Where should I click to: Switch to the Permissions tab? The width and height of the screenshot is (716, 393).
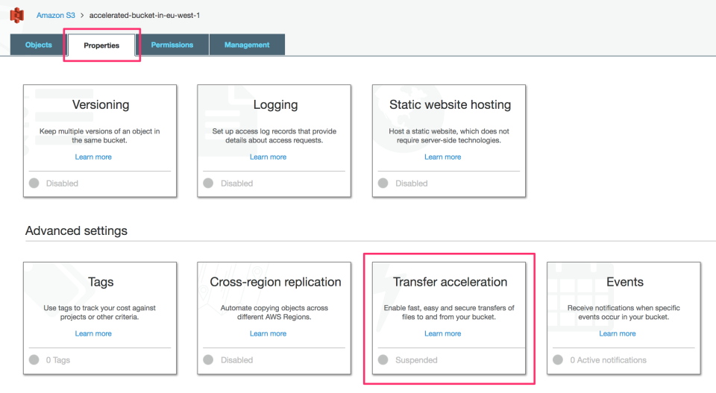pos(172,45)
